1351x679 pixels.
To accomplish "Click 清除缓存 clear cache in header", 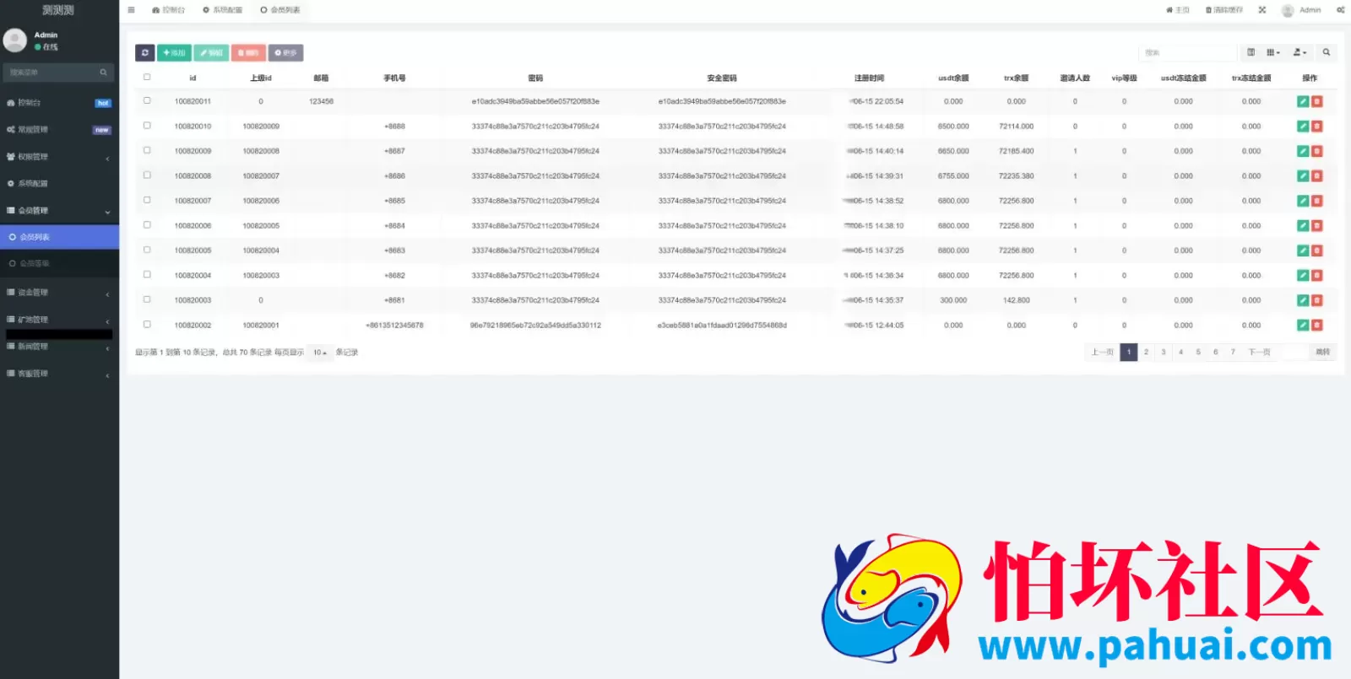I will (1223, 10).
